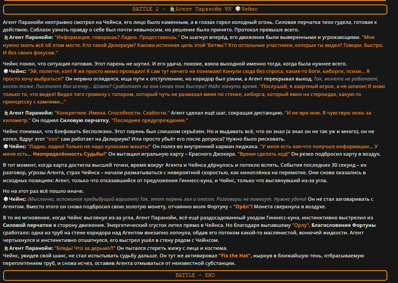Click name "Чейнс" in the BATTLE 2 header
This screenshot has height=283, width=398.
click(249, 9)
